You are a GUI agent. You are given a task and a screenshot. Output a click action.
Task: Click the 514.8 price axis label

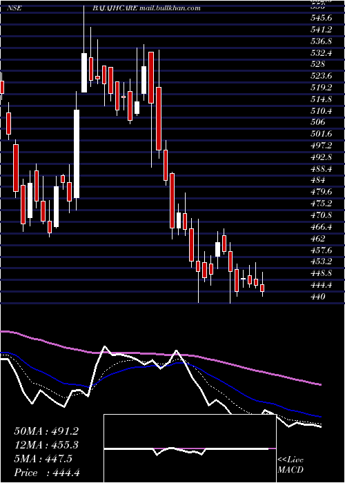point(322,99)
